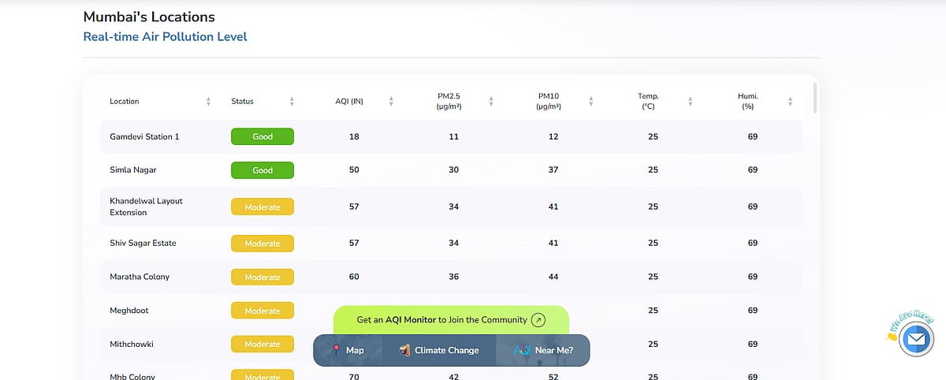The width and height of the screenshot is (946, 380).
Task: Click the arrow icon in AQI Monitor banner
Action: click(538, 320)
